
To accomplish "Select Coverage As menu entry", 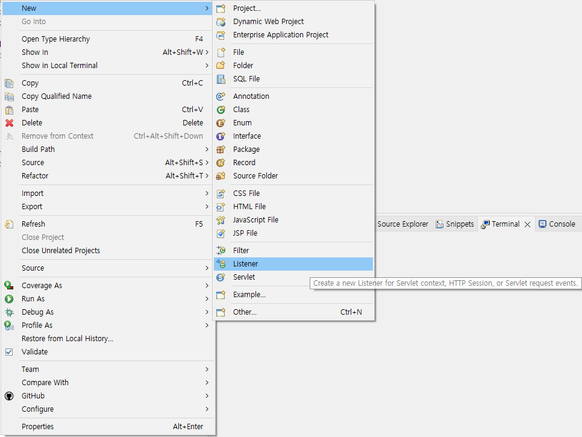I will click(108, 286).
